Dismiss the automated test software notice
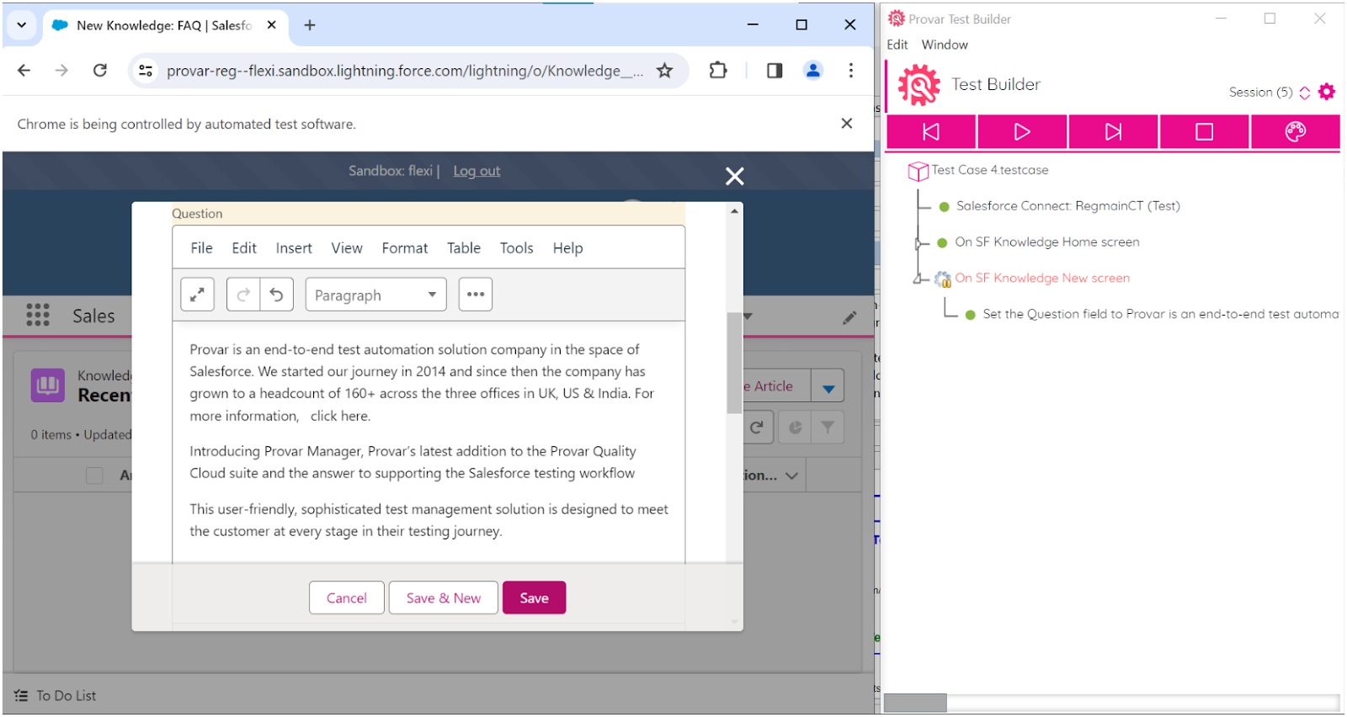 [x=847, y=124]
